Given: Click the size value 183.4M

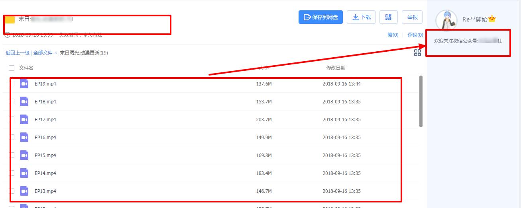Looking at the screenshot, I should click(x=264, y=173).
